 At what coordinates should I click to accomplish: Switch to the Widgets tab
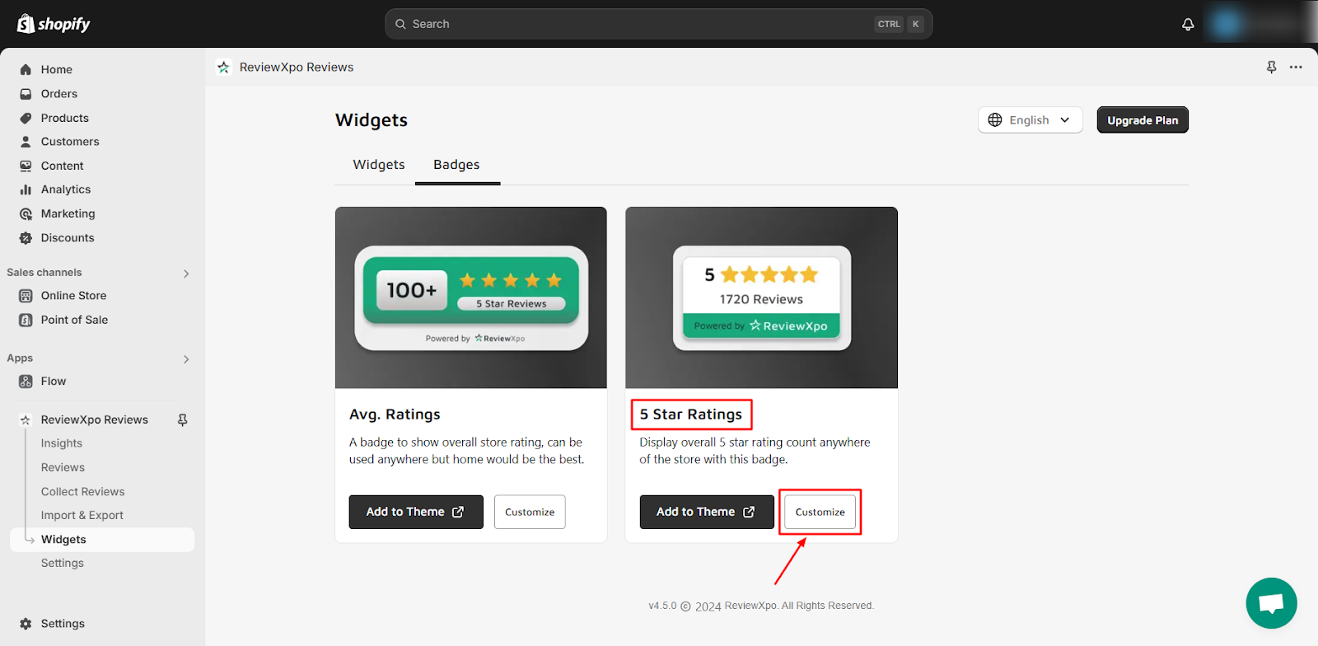[379, 165]
